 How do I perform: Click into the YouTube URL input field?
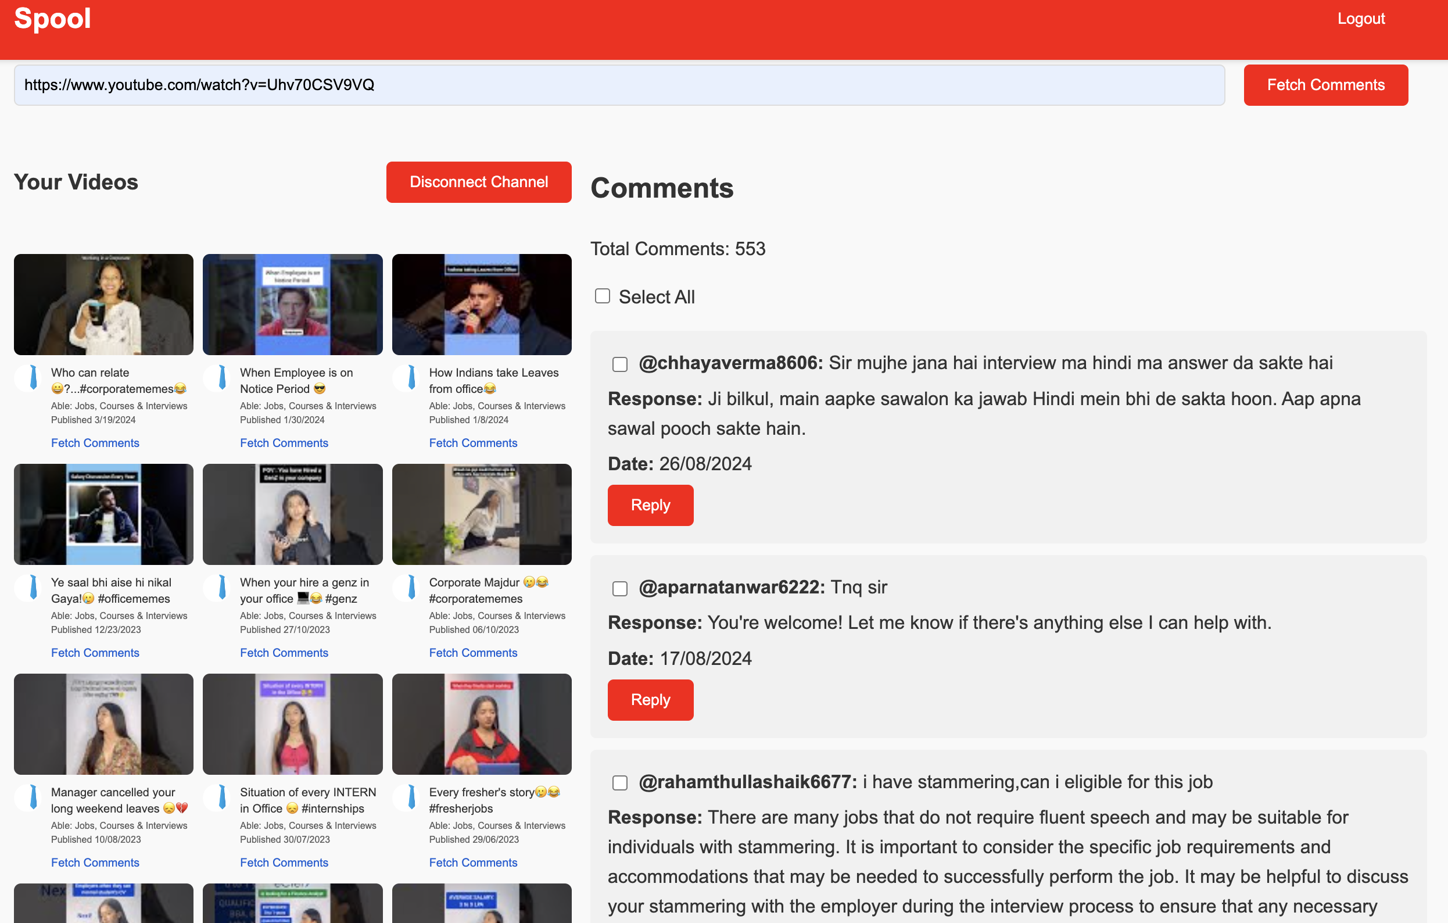coord(619,85)
